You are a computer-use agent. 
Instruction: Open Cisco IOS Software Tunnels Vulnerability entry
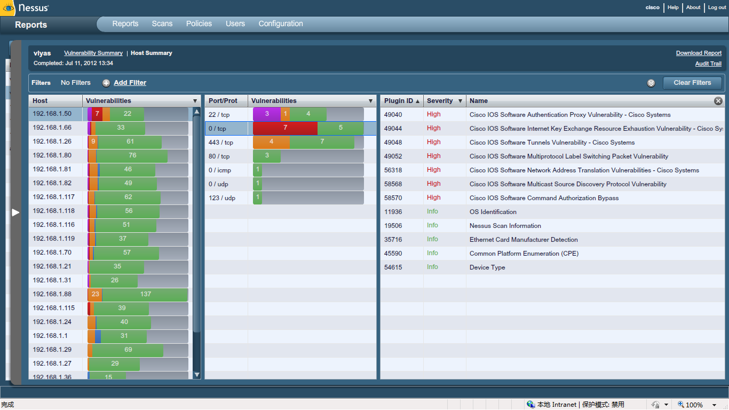coord(552,143)
